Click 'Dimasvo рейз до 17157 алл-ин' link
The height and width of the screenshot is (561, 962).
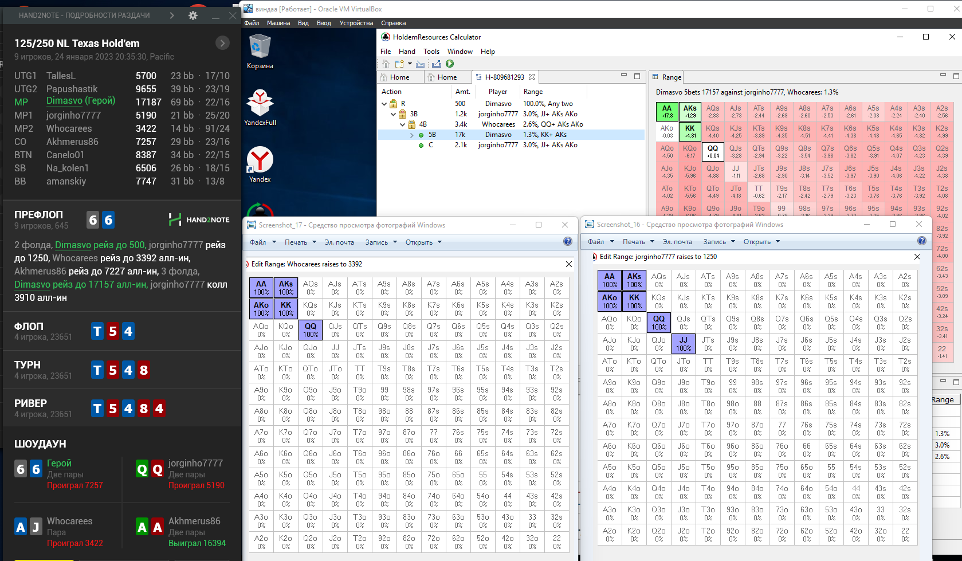tap(81, 284)
